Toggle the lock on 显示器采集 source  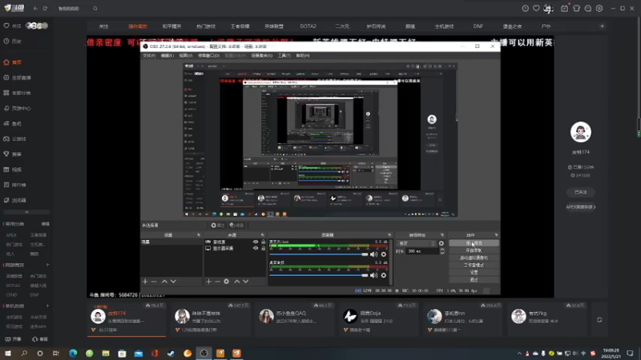(264, 248)
